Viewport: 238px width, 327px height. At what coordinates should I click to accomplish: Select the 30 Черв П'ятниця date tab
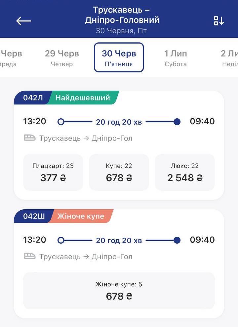pos(119,58)
